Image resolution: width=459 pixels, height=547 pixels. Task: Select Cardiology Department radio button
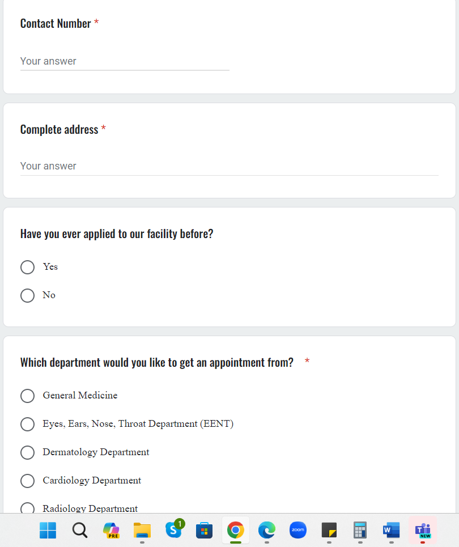point(27,481)
